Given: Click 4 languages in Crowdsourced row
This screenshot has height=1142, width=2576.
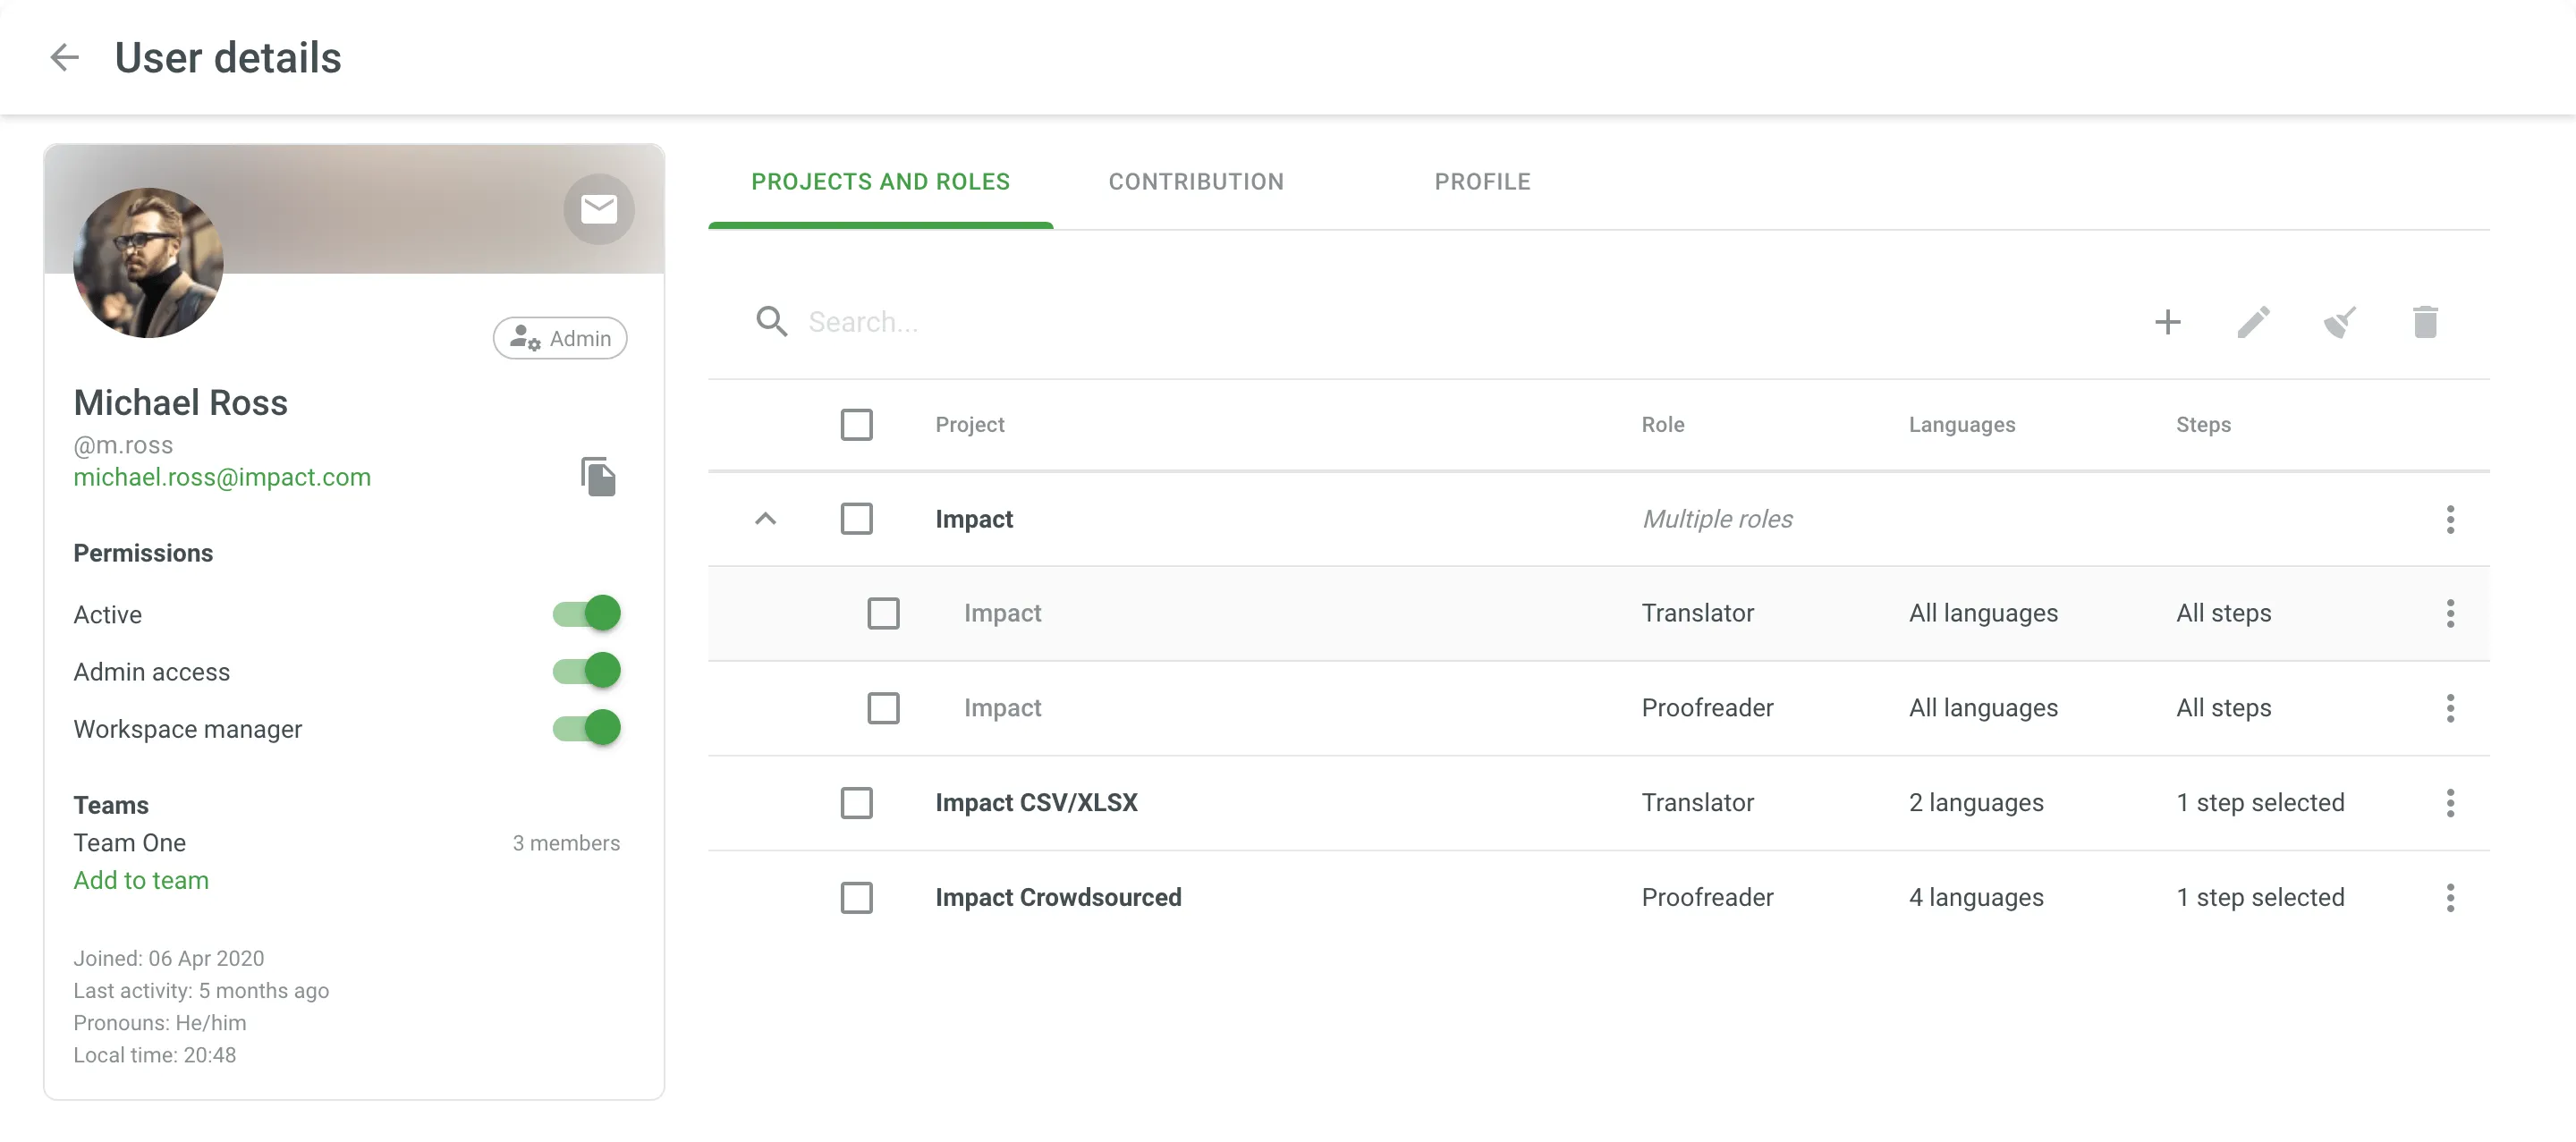Looking at the screenshot, I should click(1975, 898).
